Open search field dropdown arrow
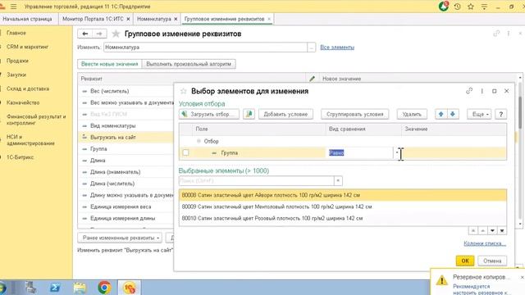 click(x=338, y=181)
